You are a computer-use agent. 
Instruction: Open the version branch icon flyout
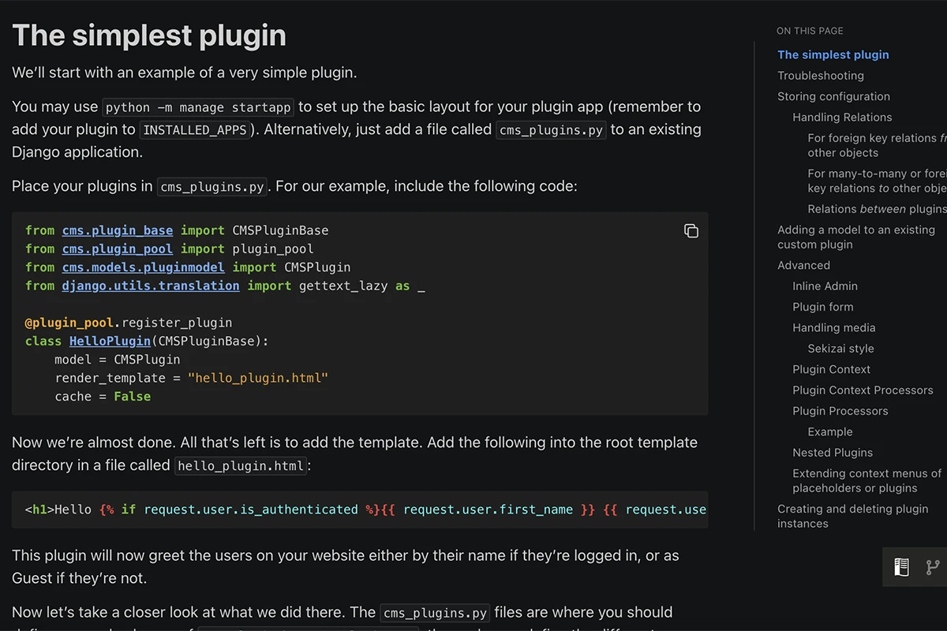933,566
